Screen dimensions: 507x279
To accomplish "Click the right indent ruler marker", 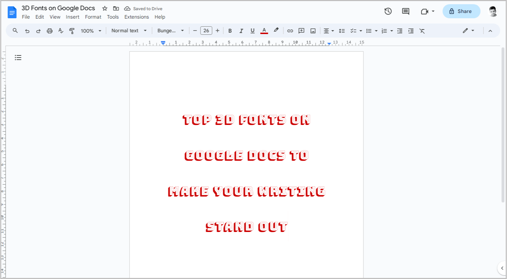I will [329, 44].
